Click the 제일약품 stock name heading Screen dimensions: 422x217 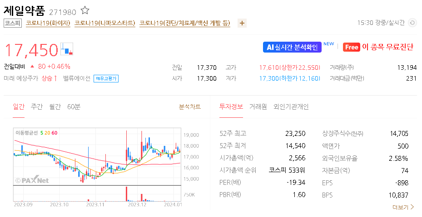point(24,10)
